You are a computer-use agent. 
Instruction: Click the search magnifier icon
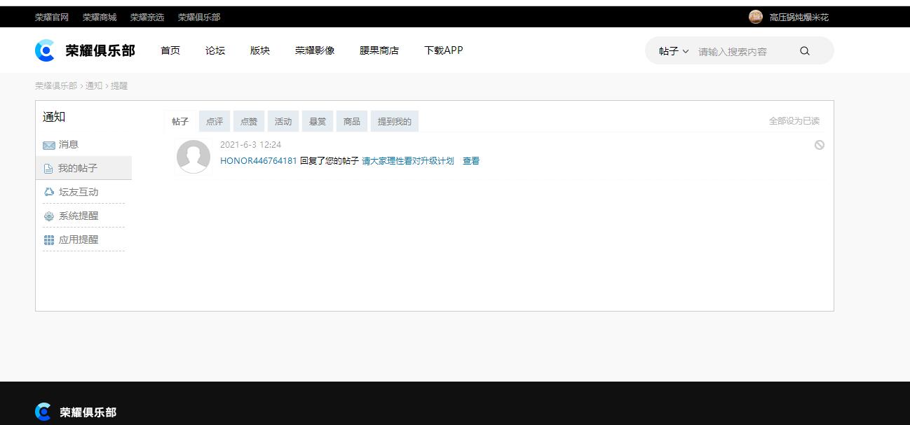point(804,51)
